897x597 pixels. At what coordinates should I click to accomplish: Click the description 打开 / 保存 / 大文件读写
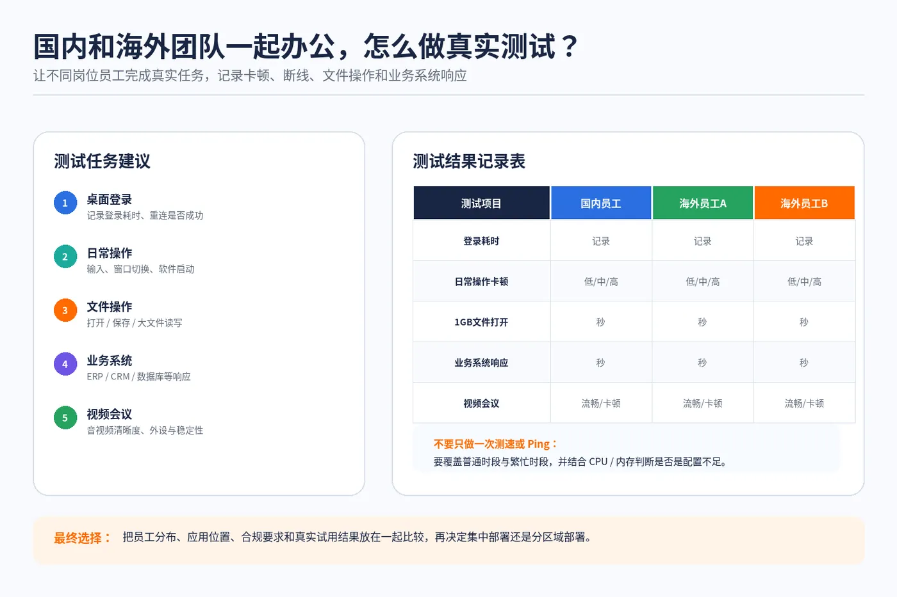tap(135, 323)
